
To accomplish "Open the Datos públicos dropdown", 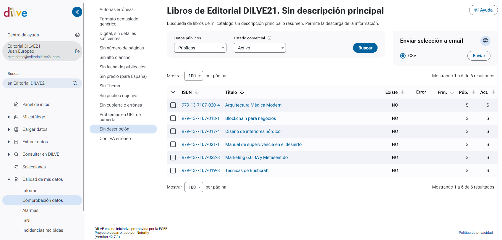I will (200, 48).
